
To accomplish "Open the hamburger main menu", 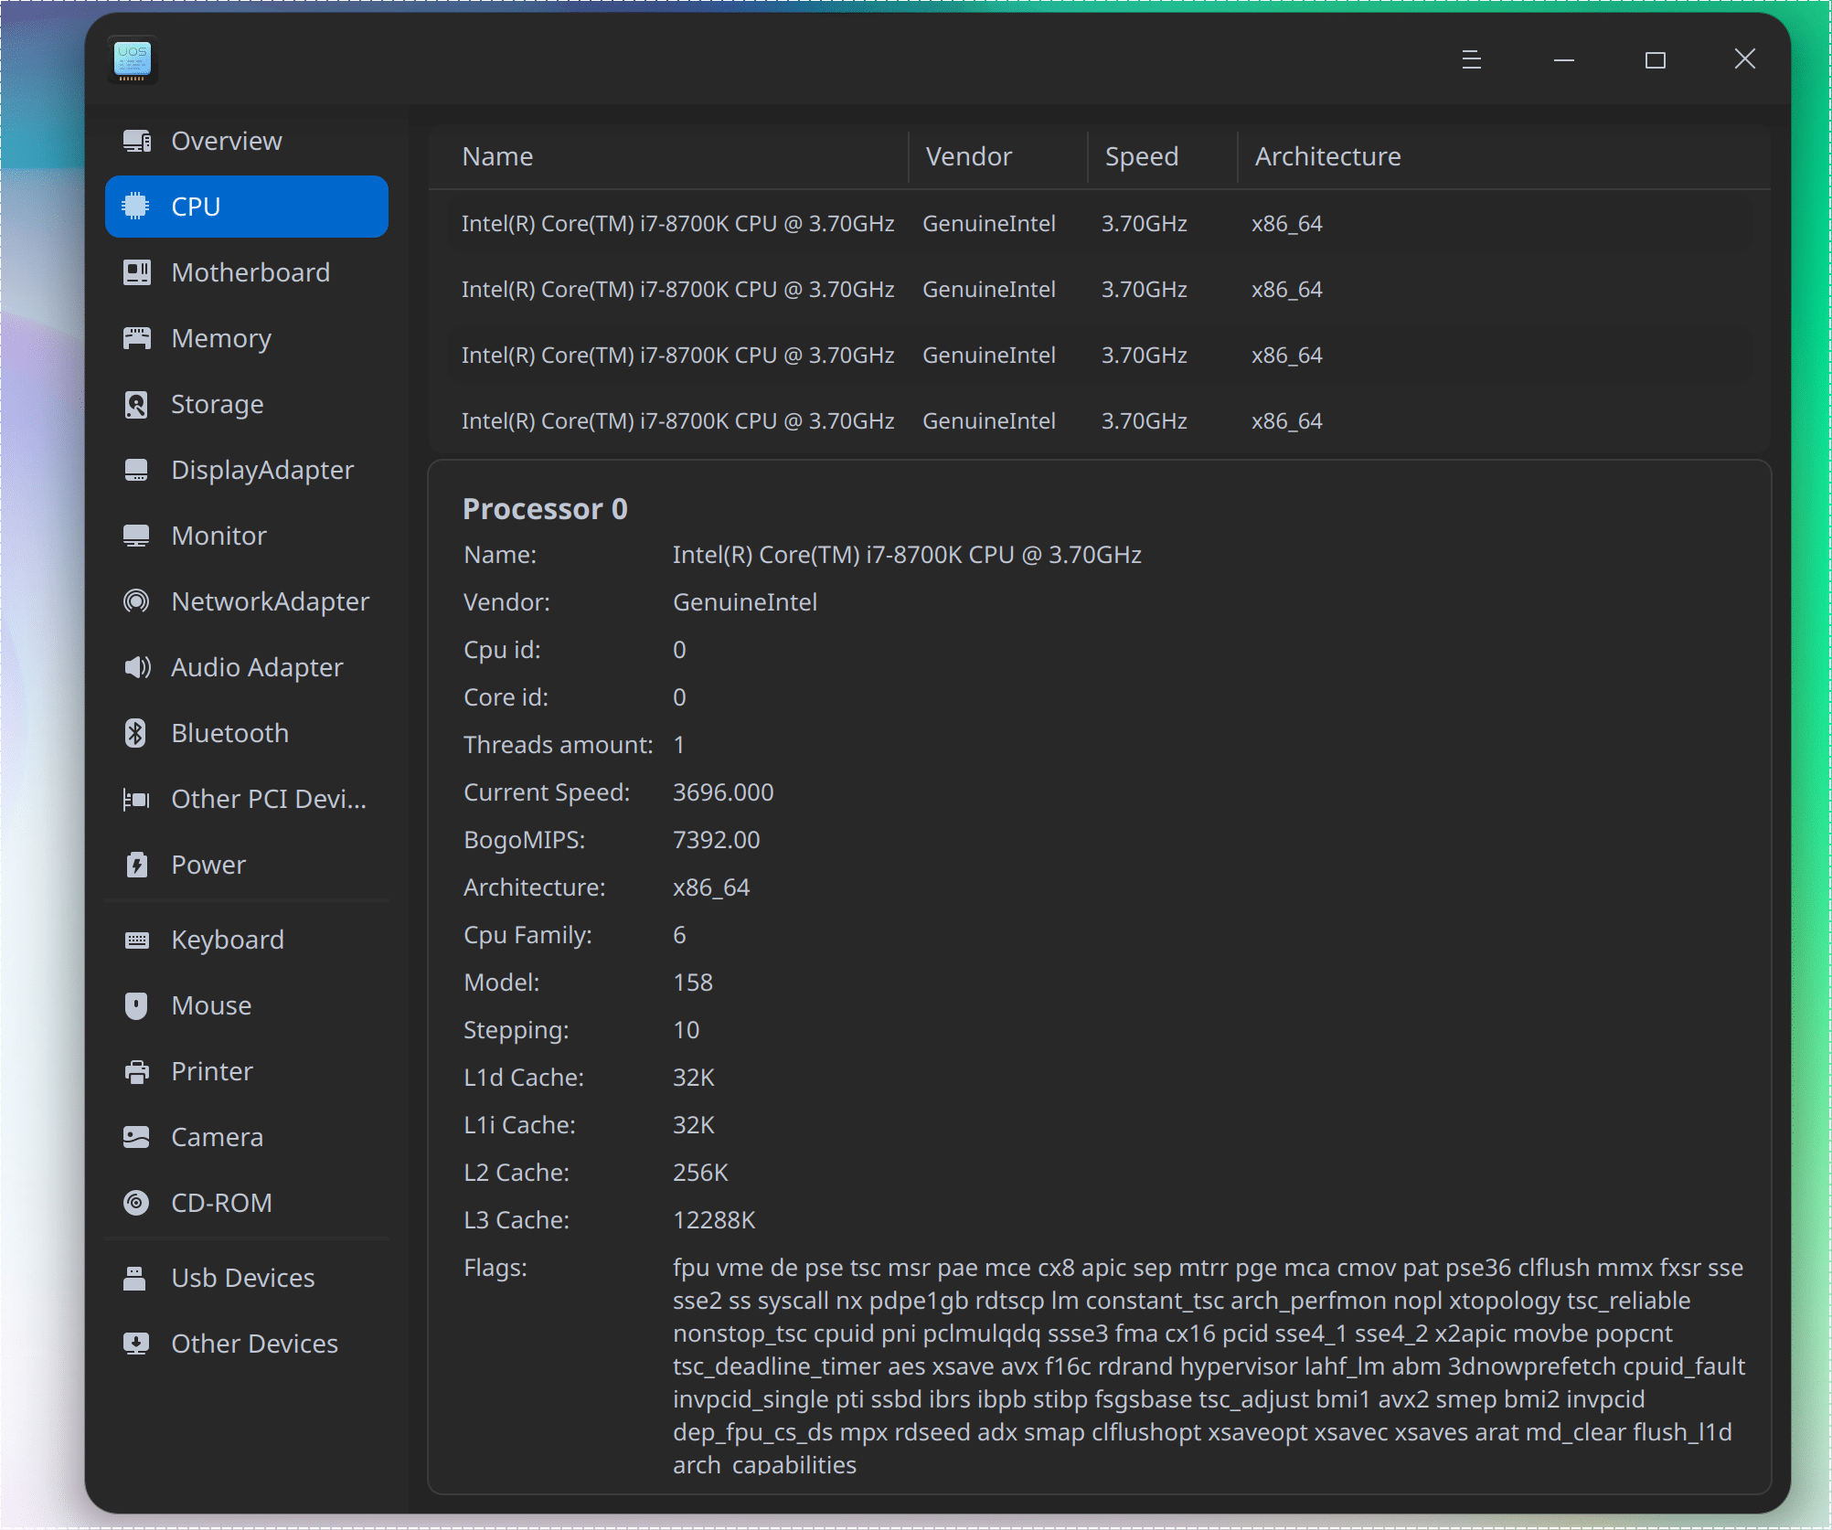I will tap(1472, 60).
